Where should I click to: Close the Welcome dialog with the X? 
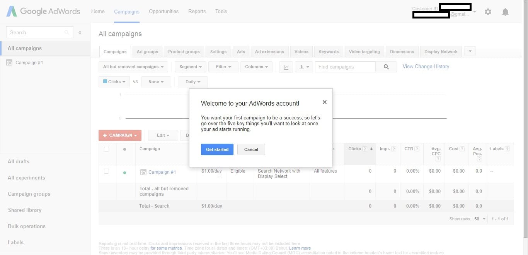coord(325,102)
